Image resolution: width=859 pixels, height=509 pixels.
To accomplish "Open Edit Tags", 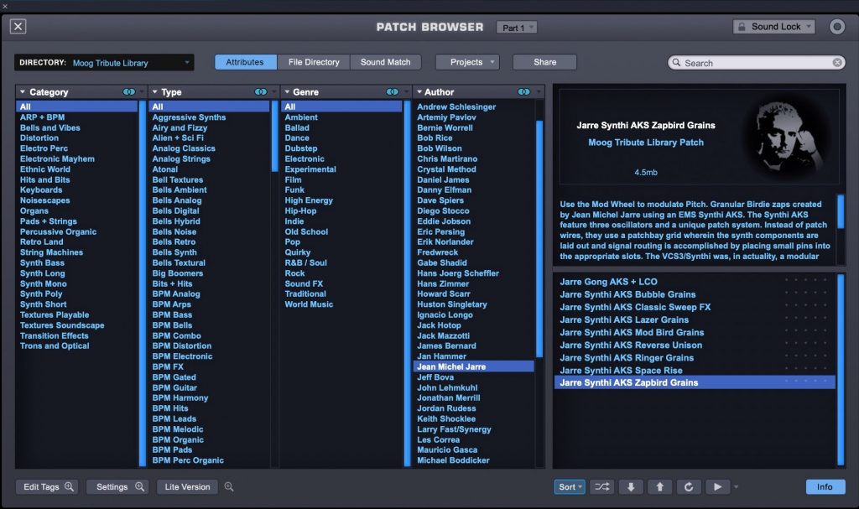I will point(47,486).
